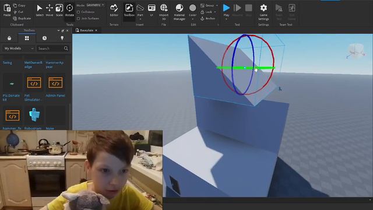Click the Toolbox search magnifier icon
This screenshot has height=210, width=373.
click(x=66, y=48)
